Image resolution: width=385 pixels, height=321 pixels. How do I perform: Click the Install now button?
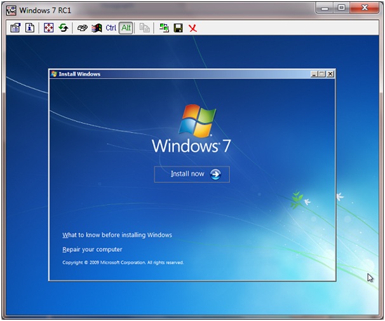click(192, 174)
